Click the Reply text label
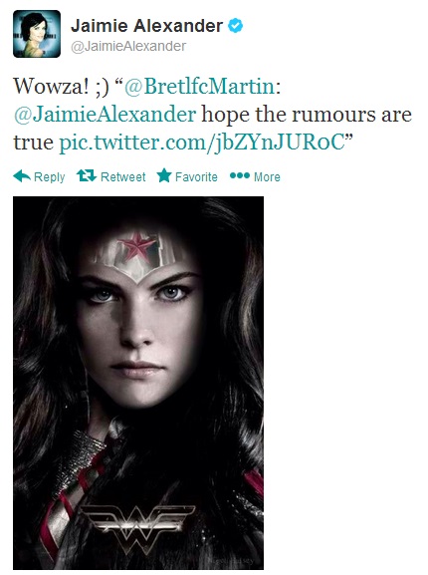This screenshot has width=428, height=575. pyautogui.click(x=50, y=177)
